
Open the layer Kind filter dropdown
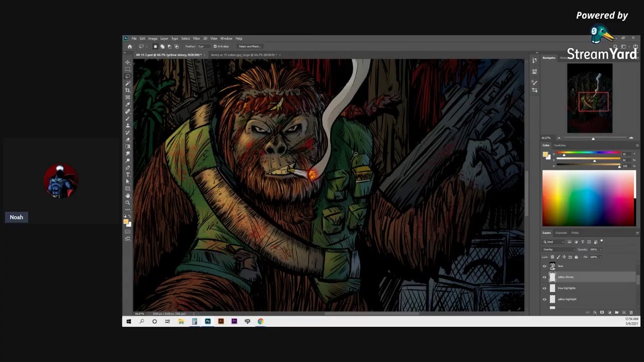click(x=553, y=242)
